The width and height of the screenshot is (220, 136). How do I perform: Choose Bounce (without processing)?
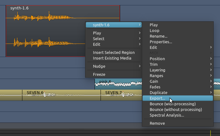point(178,110)
